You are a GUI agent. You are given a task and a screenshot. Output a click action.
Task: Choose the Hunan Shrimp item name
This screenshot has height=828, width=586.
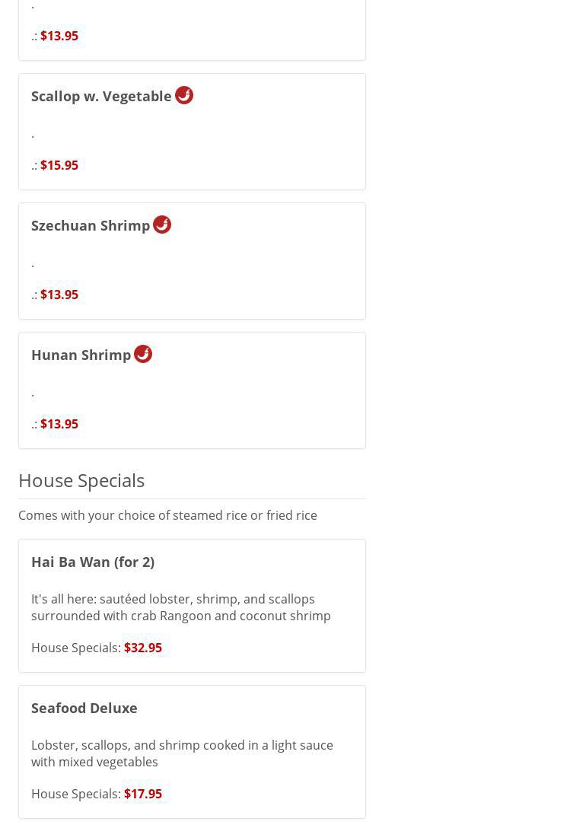pos(81,355)
